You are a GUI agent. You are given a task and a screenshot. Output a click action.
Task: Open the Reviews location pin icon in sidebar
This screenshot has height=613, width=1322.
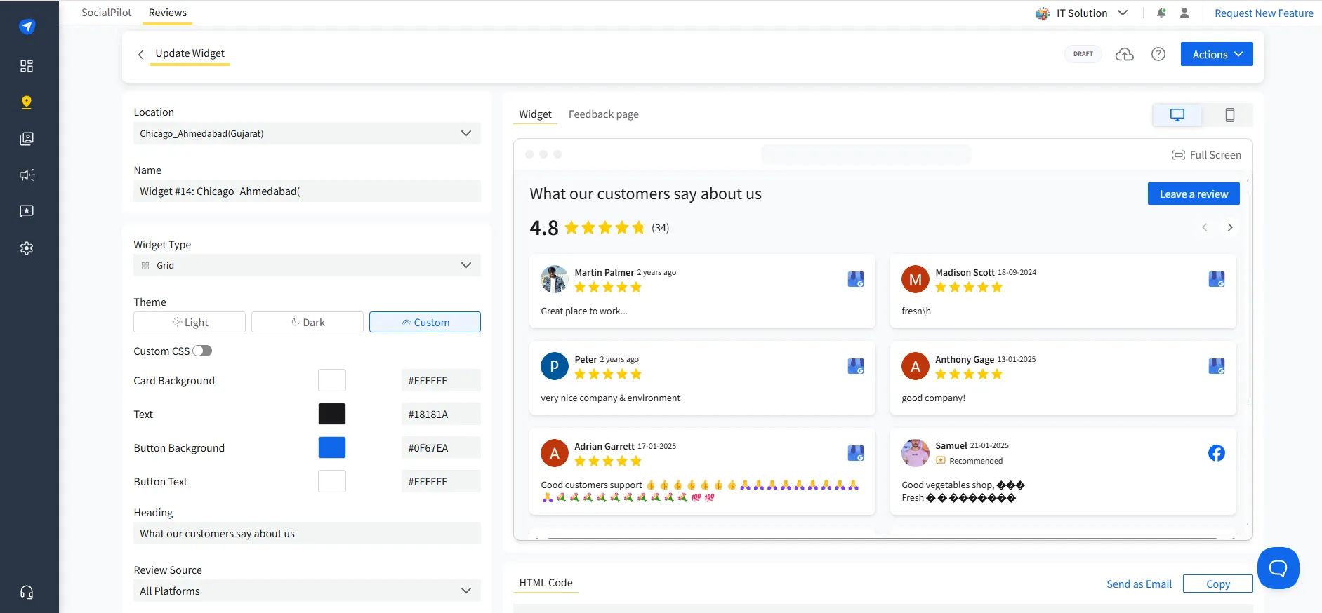click(27, 102)
